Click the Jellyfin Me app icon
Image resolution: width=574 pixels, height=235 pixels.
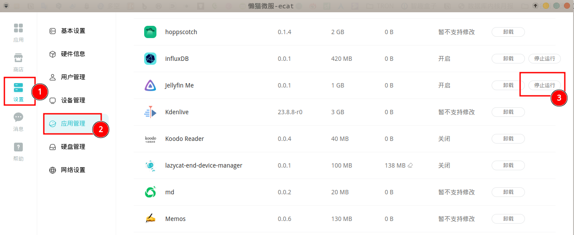coord(150,85)
